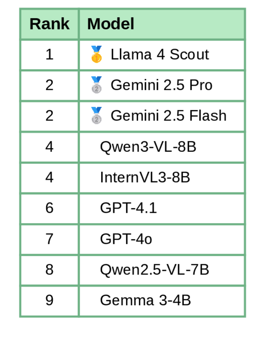Click the gold medal icon beside Llama 4 Scout
265x351 pixels.
coord(96,55)
